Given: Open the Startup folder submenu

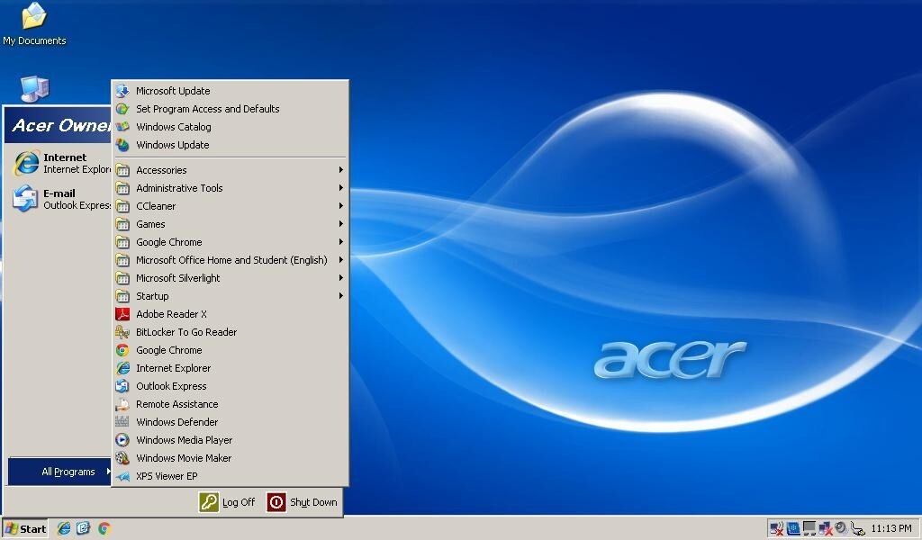Looking at the screenshot, I should (230, 296).
